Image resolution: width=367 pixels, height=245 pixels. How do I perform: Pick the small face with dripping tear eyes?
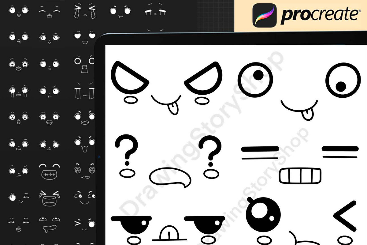point(18,91)
